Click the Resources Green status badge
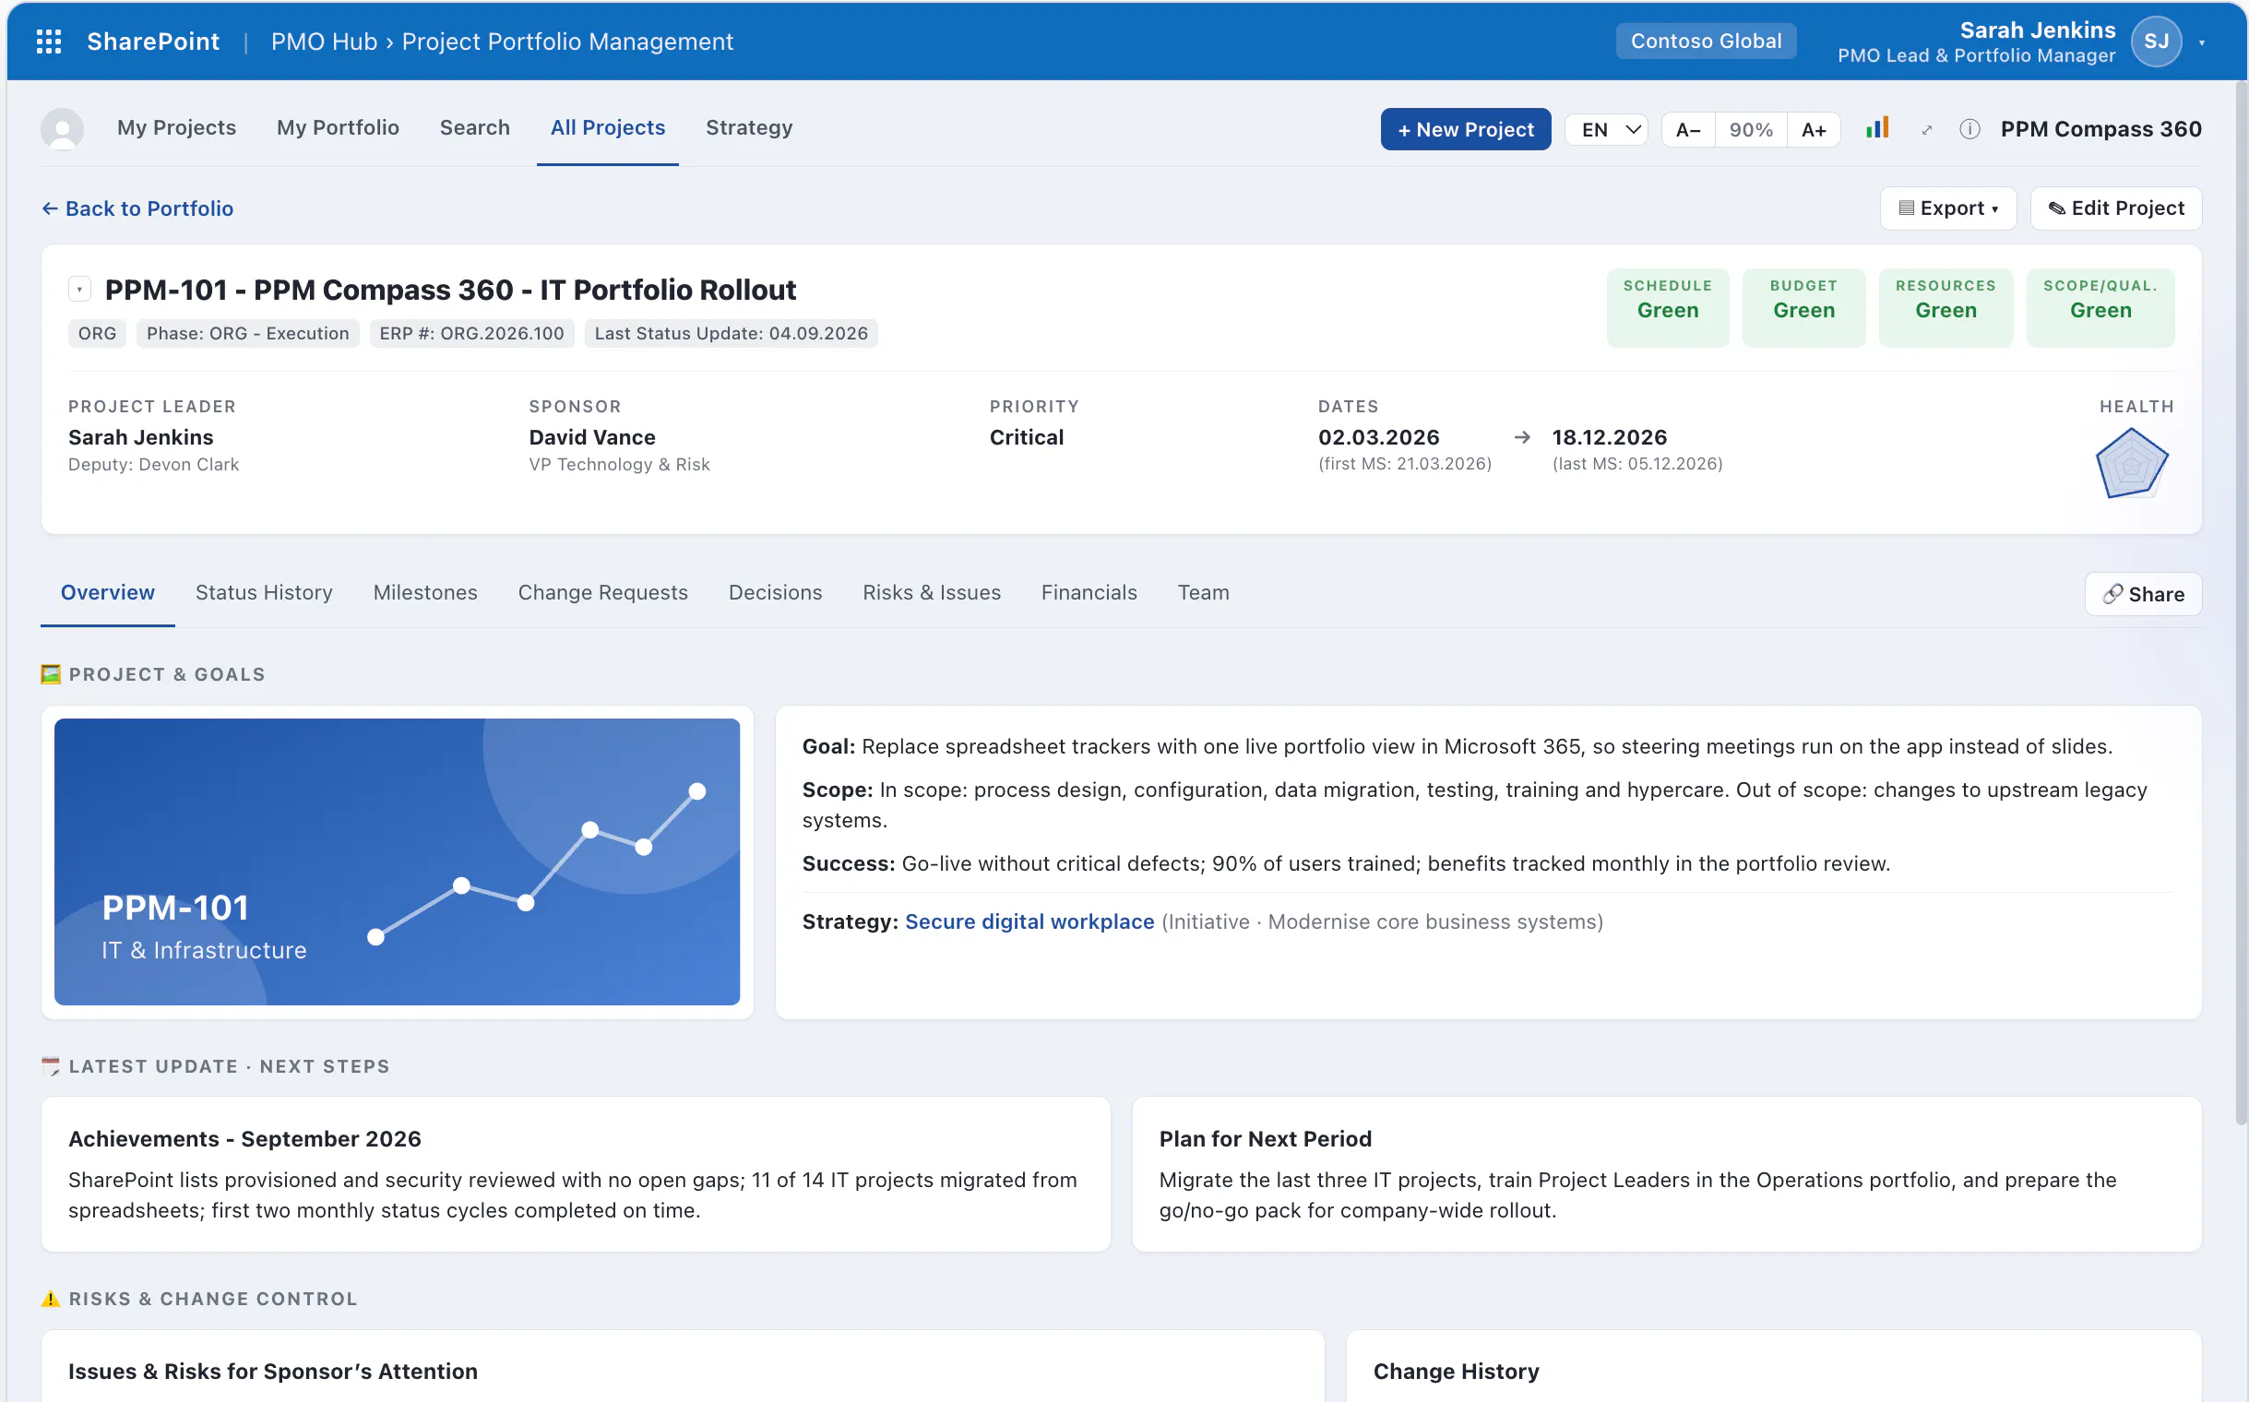The image size is (2249, 1402). [1945, 308]
